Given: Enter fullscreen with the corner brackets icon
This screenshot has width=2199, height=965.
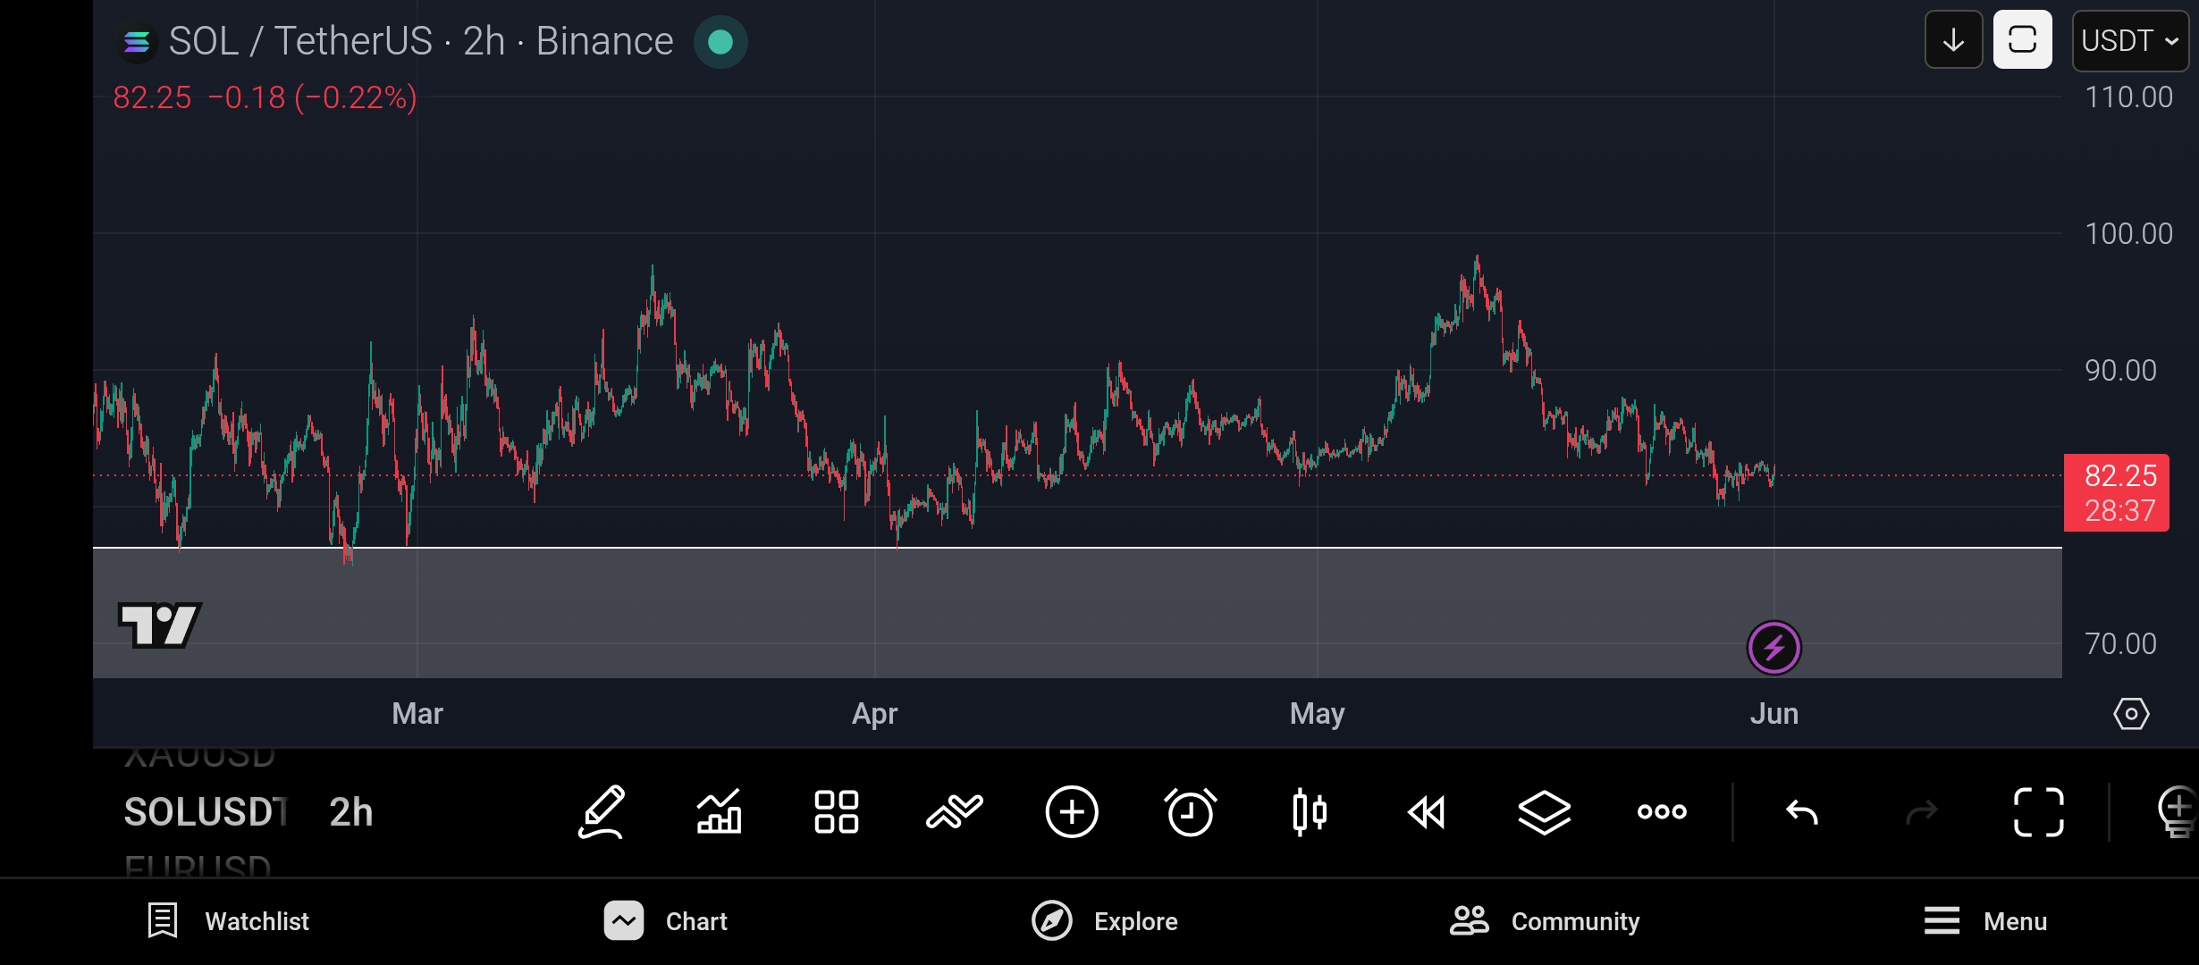Looking at the screenshot, I should pyautogui.click(x=2039, y=812).
